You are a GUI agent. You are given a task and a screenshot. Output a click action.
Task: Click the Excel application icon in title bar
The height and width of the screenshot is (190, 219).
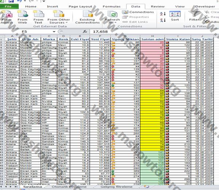tap(2, 1)
